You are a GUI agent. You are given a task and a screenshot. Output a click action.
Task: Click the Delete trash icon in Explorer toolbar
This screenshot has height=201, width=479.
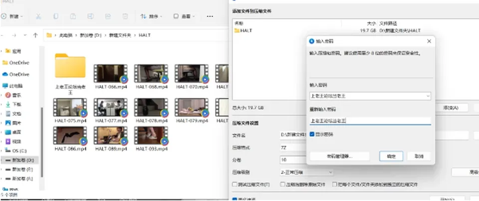pos(125,16)
